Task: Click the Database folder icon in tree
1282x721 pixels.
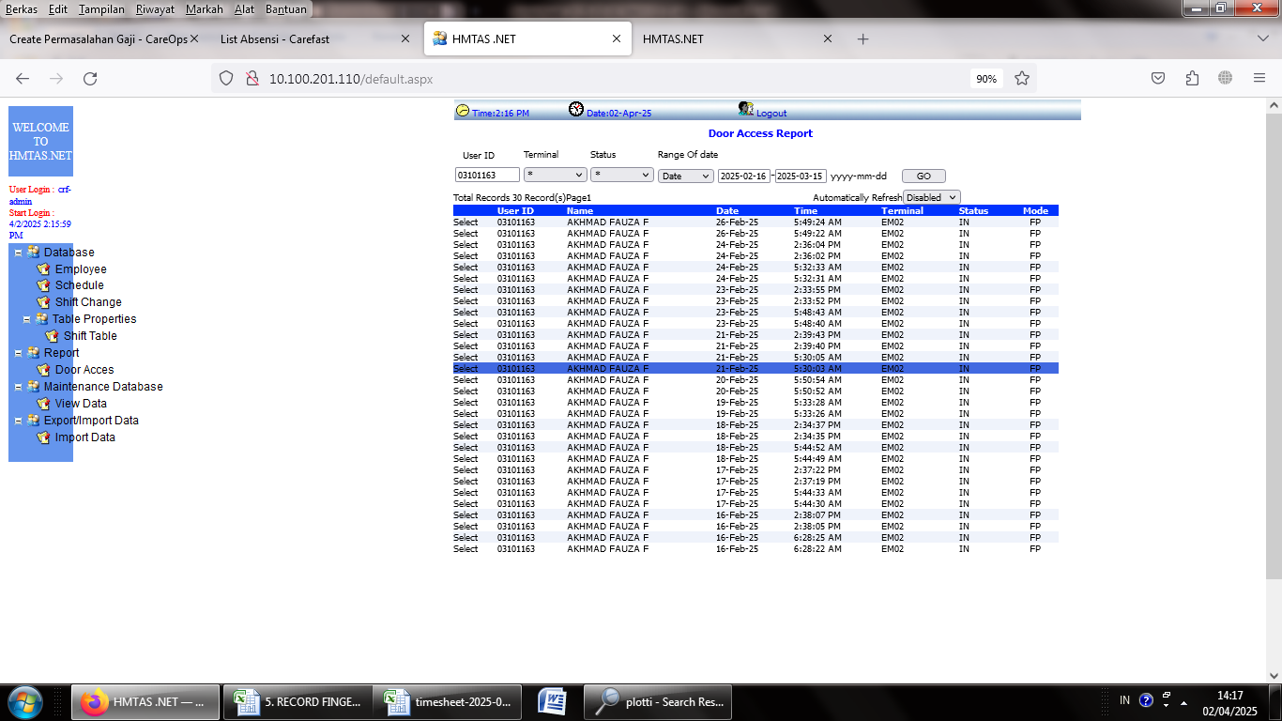Action: pos(34,252)
